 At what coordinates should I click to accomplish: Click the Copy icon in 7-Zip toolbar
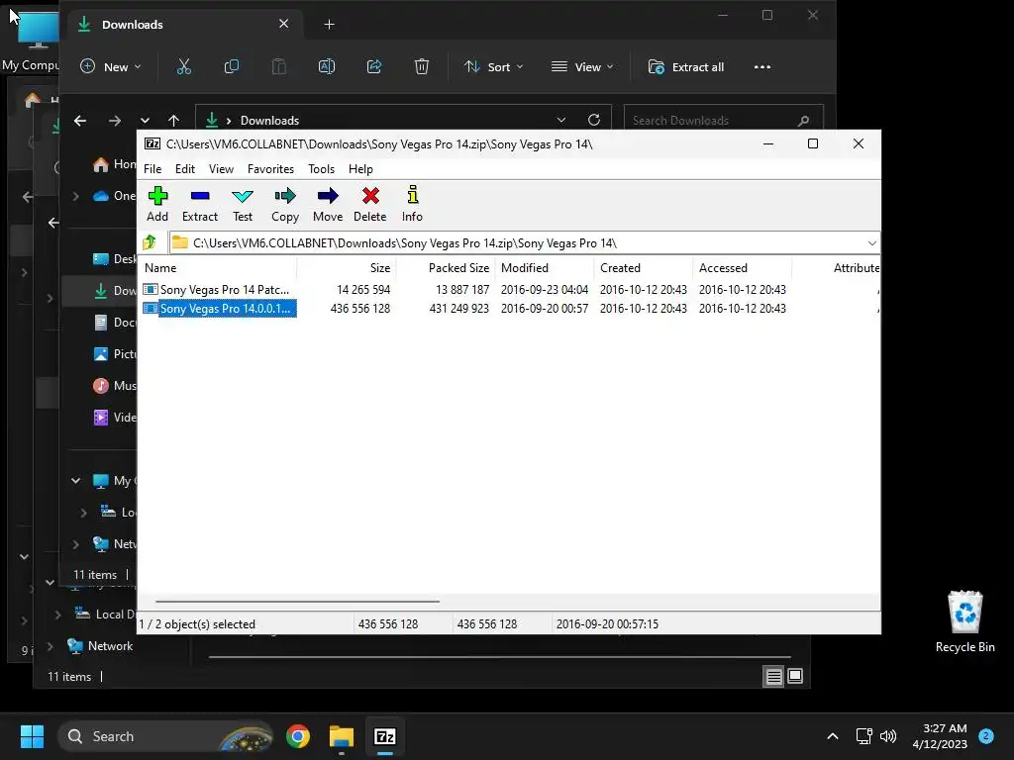click(x=285, y=204)
